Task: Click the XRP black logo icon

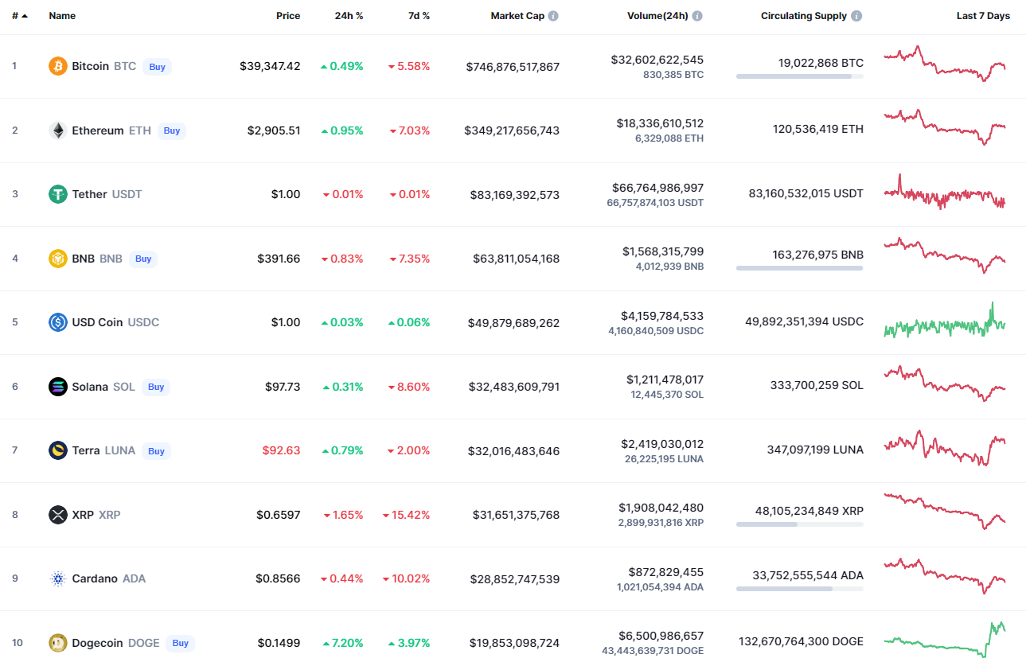Action: [58, 515]
